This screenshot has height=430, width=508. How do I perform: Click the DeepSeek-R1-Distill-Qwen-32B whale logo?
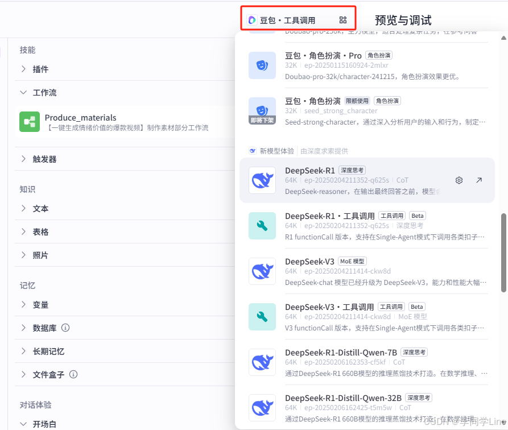(262, 408)
